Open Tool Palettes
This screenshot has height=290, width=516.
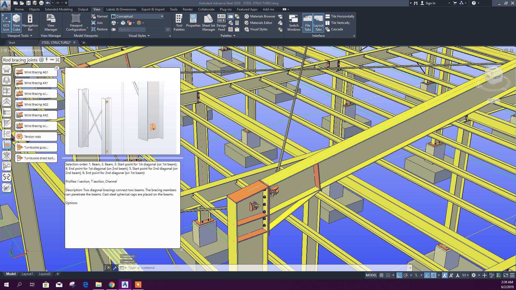click(x=179, y=23)
